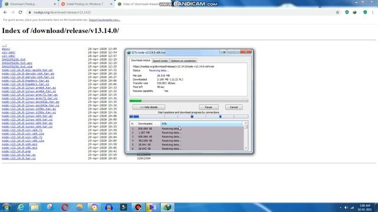Launch Internet Explorer from the taskbar

click(x=21, y=207)
